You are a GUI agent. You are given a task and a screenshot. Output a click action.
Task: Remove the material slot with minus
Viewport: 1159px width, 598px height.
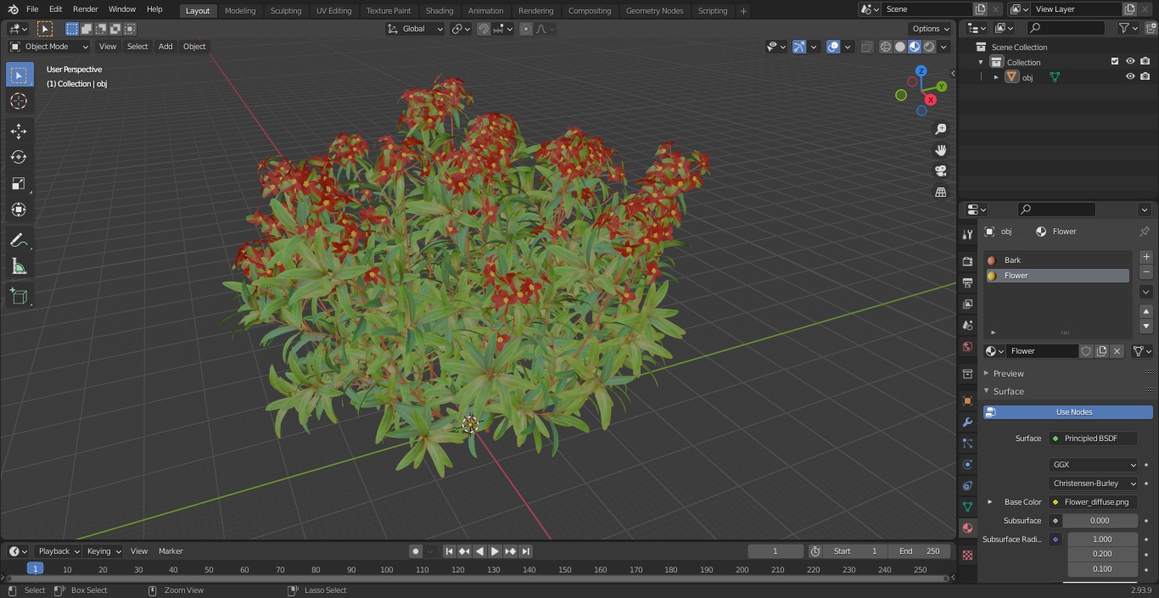[1146, 272]
